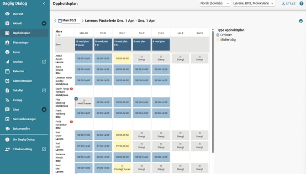Click Abdul Aasen's yellow Wednesday 08:00-16:00 cell
The image size is (306, 174).
click(x=122, y=58)
